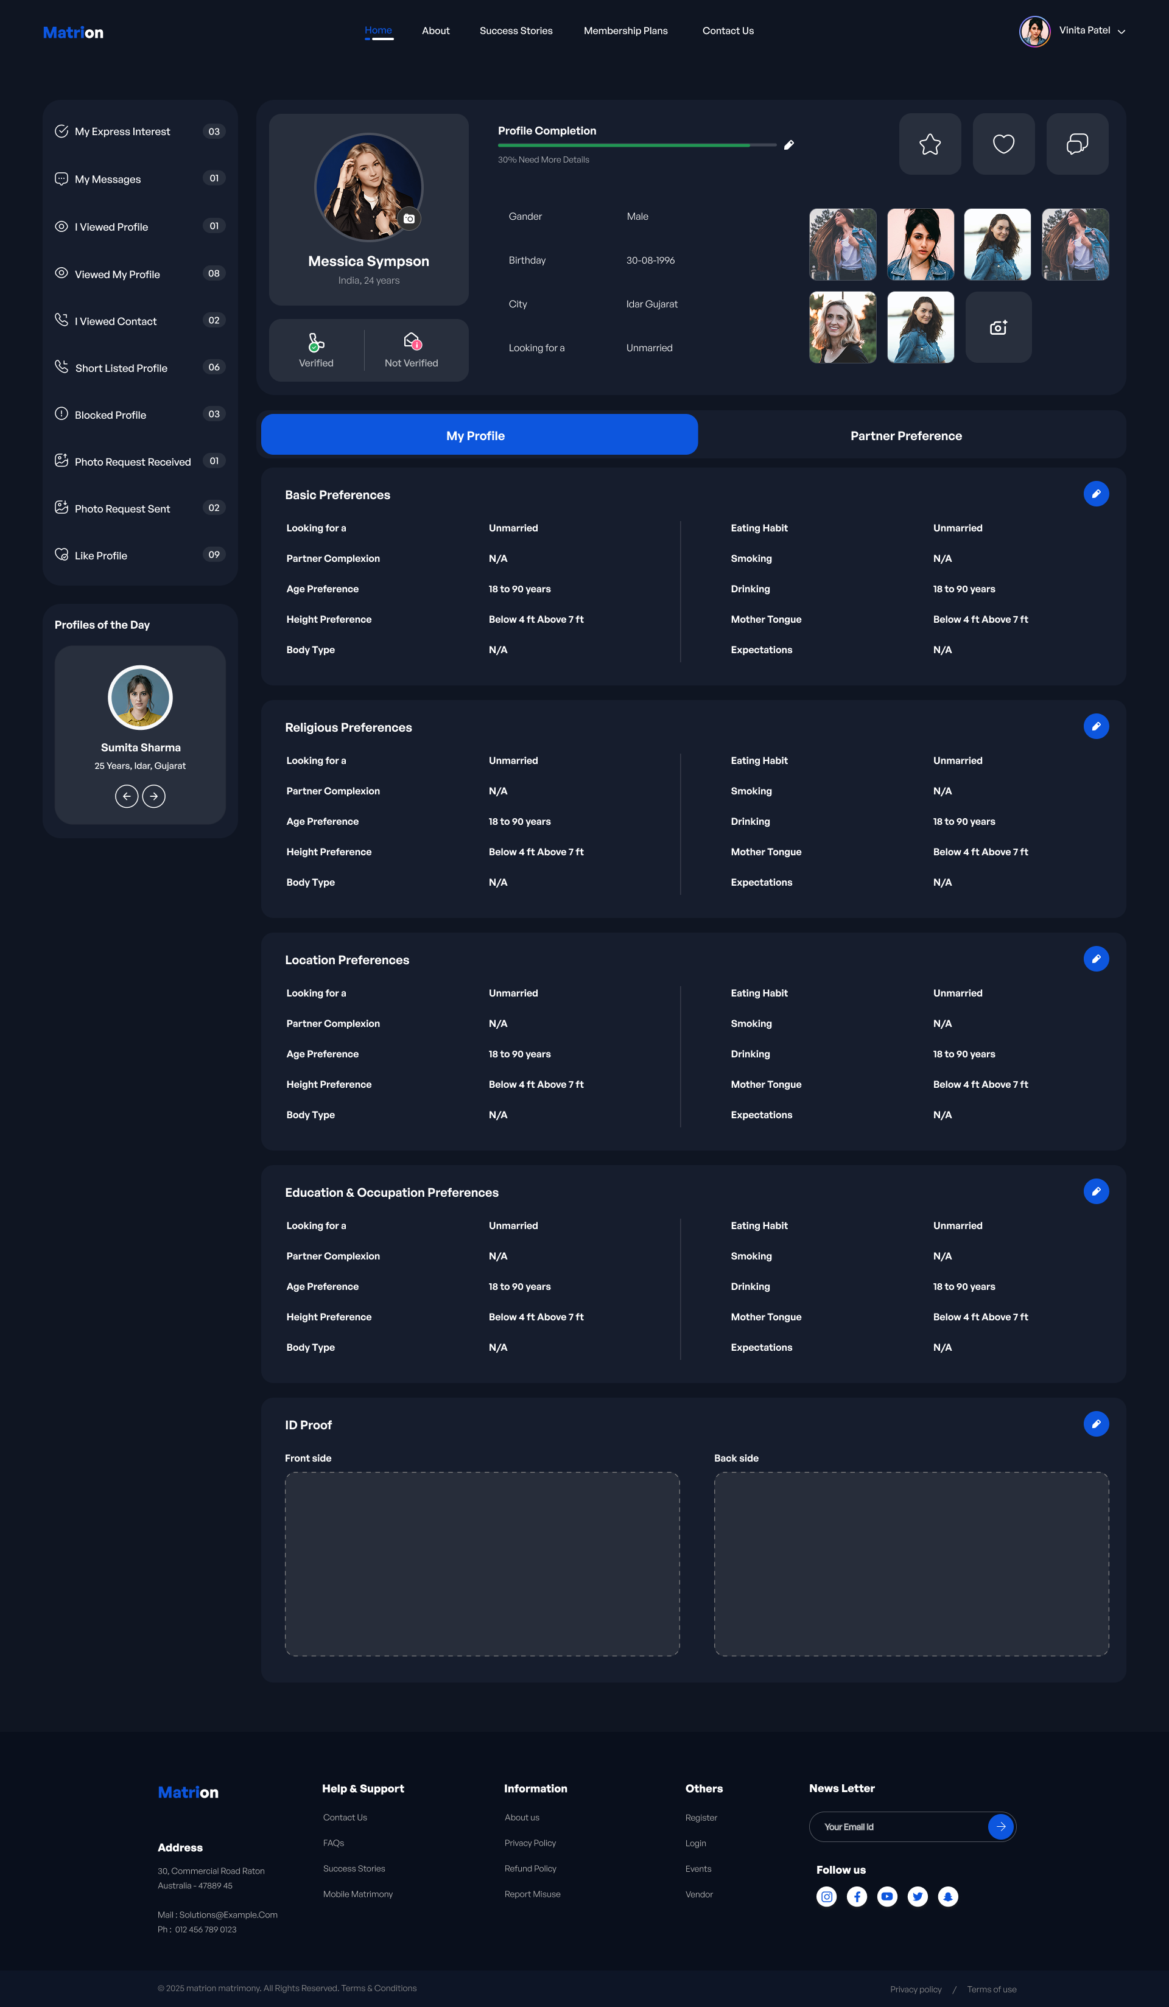Image resolution: width=1169 pixels, height=2007 pixels.
Task: Click the Profile Completion progress bar
Action: [x=637, y=145]
